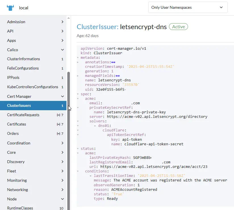Click the api-token key value
The height and width of the screenshot is (210, 234).
(132, 140)
